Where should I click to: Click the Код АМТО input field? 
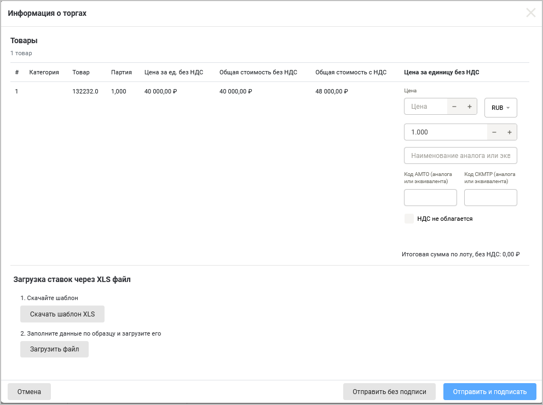click(430, 198)
